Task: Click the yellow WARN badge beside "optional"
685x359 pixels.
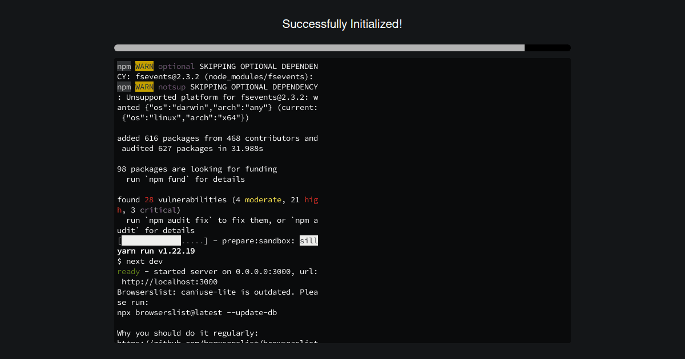Action: [144, 67]
